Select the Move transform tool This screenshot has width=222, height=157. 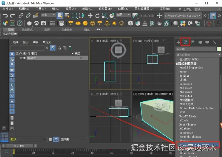90,15
